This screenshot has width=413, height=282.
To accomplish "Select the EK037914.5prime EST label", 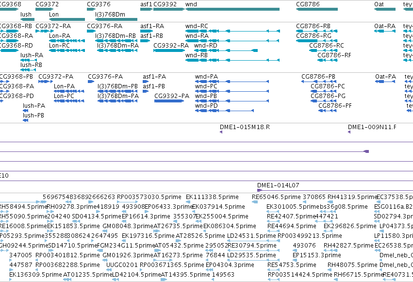I will click(x=218, y=207).
